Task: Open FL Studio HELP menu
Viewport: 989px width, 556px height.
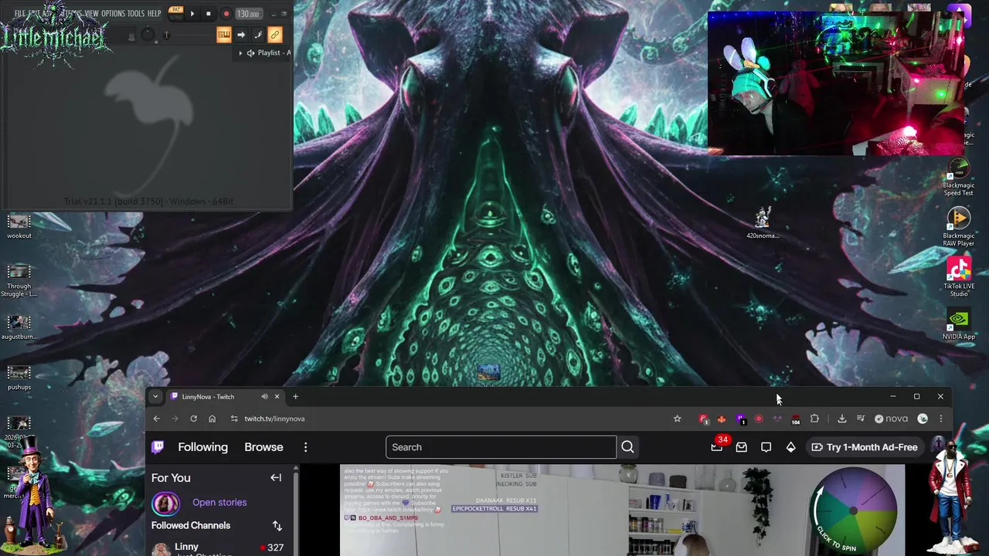Action: (155, 13)
